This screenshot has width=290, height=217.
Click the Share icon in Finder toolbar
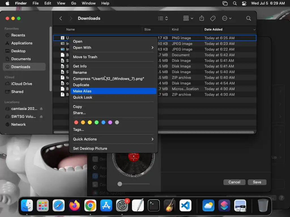tap(202, 18)
